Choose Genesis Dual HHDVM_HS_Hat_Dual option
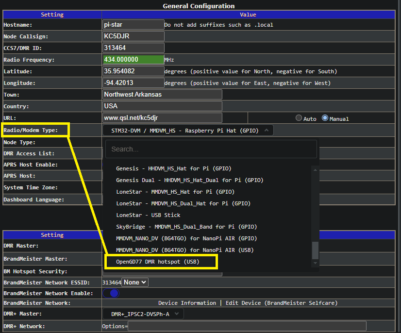Screen dimensions: 401x333 189,180
